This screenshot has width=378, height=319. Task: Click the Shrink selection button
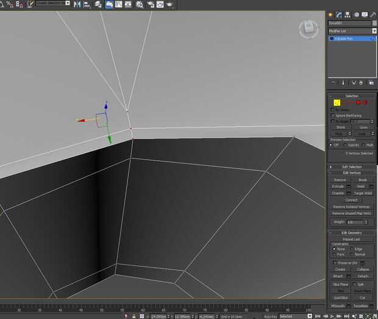pyautogui.click(x=341, y=127)
